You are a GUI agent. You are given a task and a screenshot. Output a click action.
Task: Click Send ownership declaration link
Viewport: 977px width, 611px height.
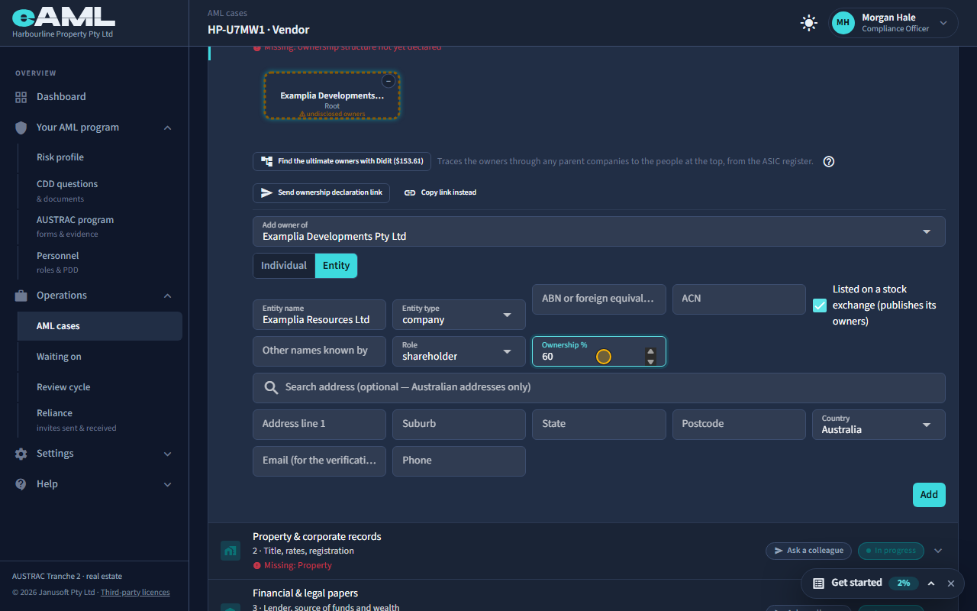coord(321,193)
